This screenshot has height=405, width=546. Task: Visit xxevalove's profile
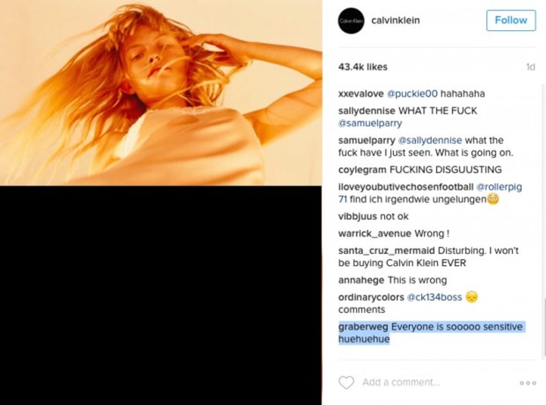[x=361, y=94]
